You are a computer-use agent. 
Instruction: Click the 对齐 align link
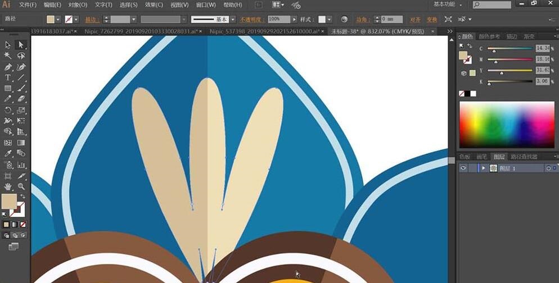[x=415, y=20]
